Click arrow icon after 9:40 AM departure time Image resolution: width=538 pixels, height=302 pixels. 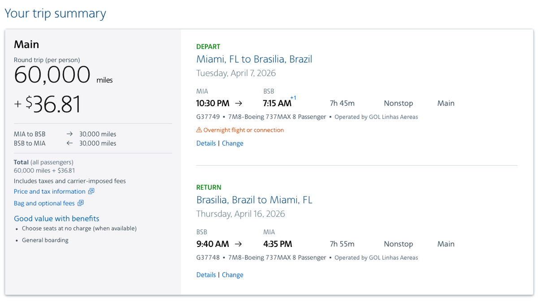239,244
